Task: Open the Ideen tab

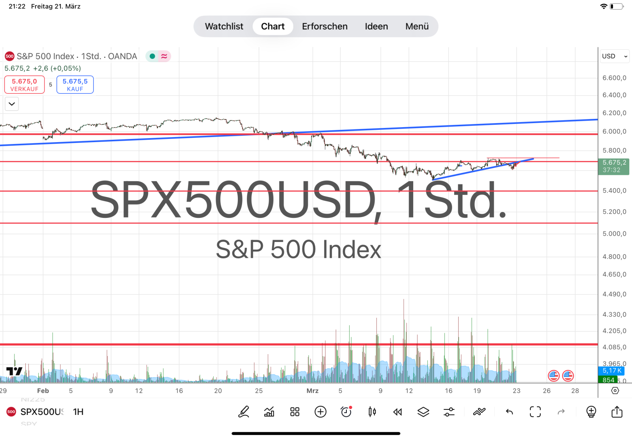Action: (376, 26)
